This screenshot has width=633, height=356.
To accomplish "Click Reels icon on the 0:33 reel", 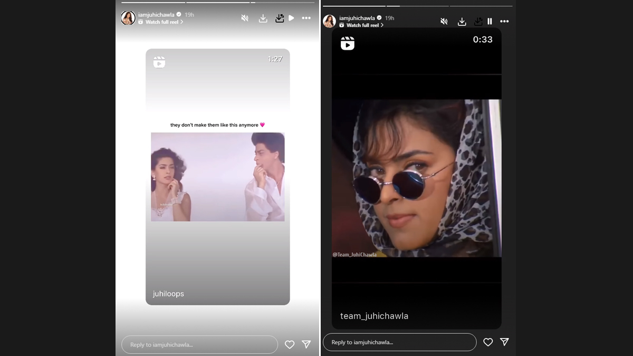I will (348, 43).
